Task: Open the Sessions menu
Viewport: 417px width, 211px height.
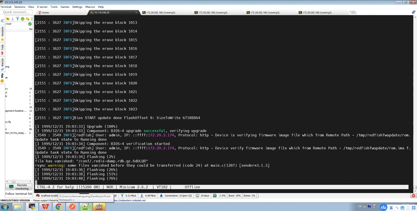Action: click(20, 7)
